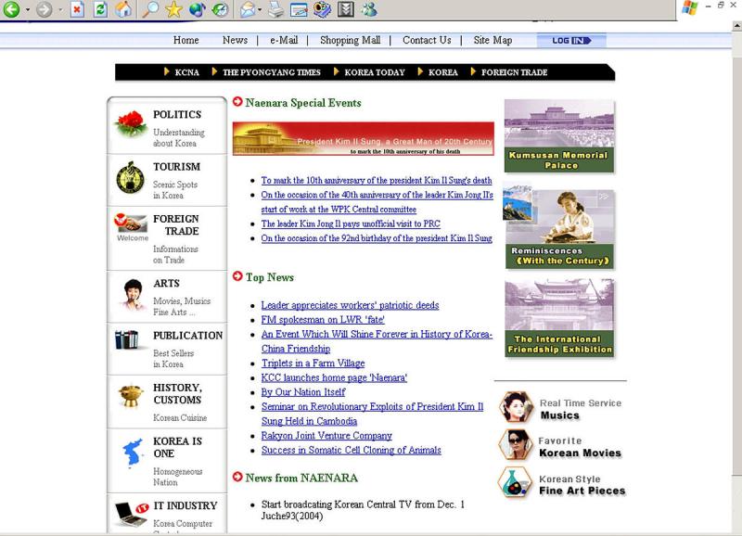Image resolution: width=742 pixels, height=536 pixels.
Task: Open Site Map in the top navigation
Action: pos(493,40)
